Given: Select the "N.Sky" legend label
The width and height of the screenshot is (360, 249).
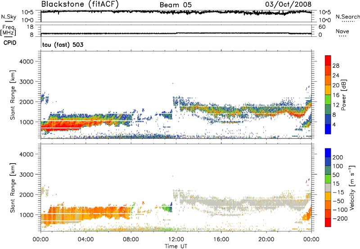Looking at the screenshot, I should [x=9, y=17].
